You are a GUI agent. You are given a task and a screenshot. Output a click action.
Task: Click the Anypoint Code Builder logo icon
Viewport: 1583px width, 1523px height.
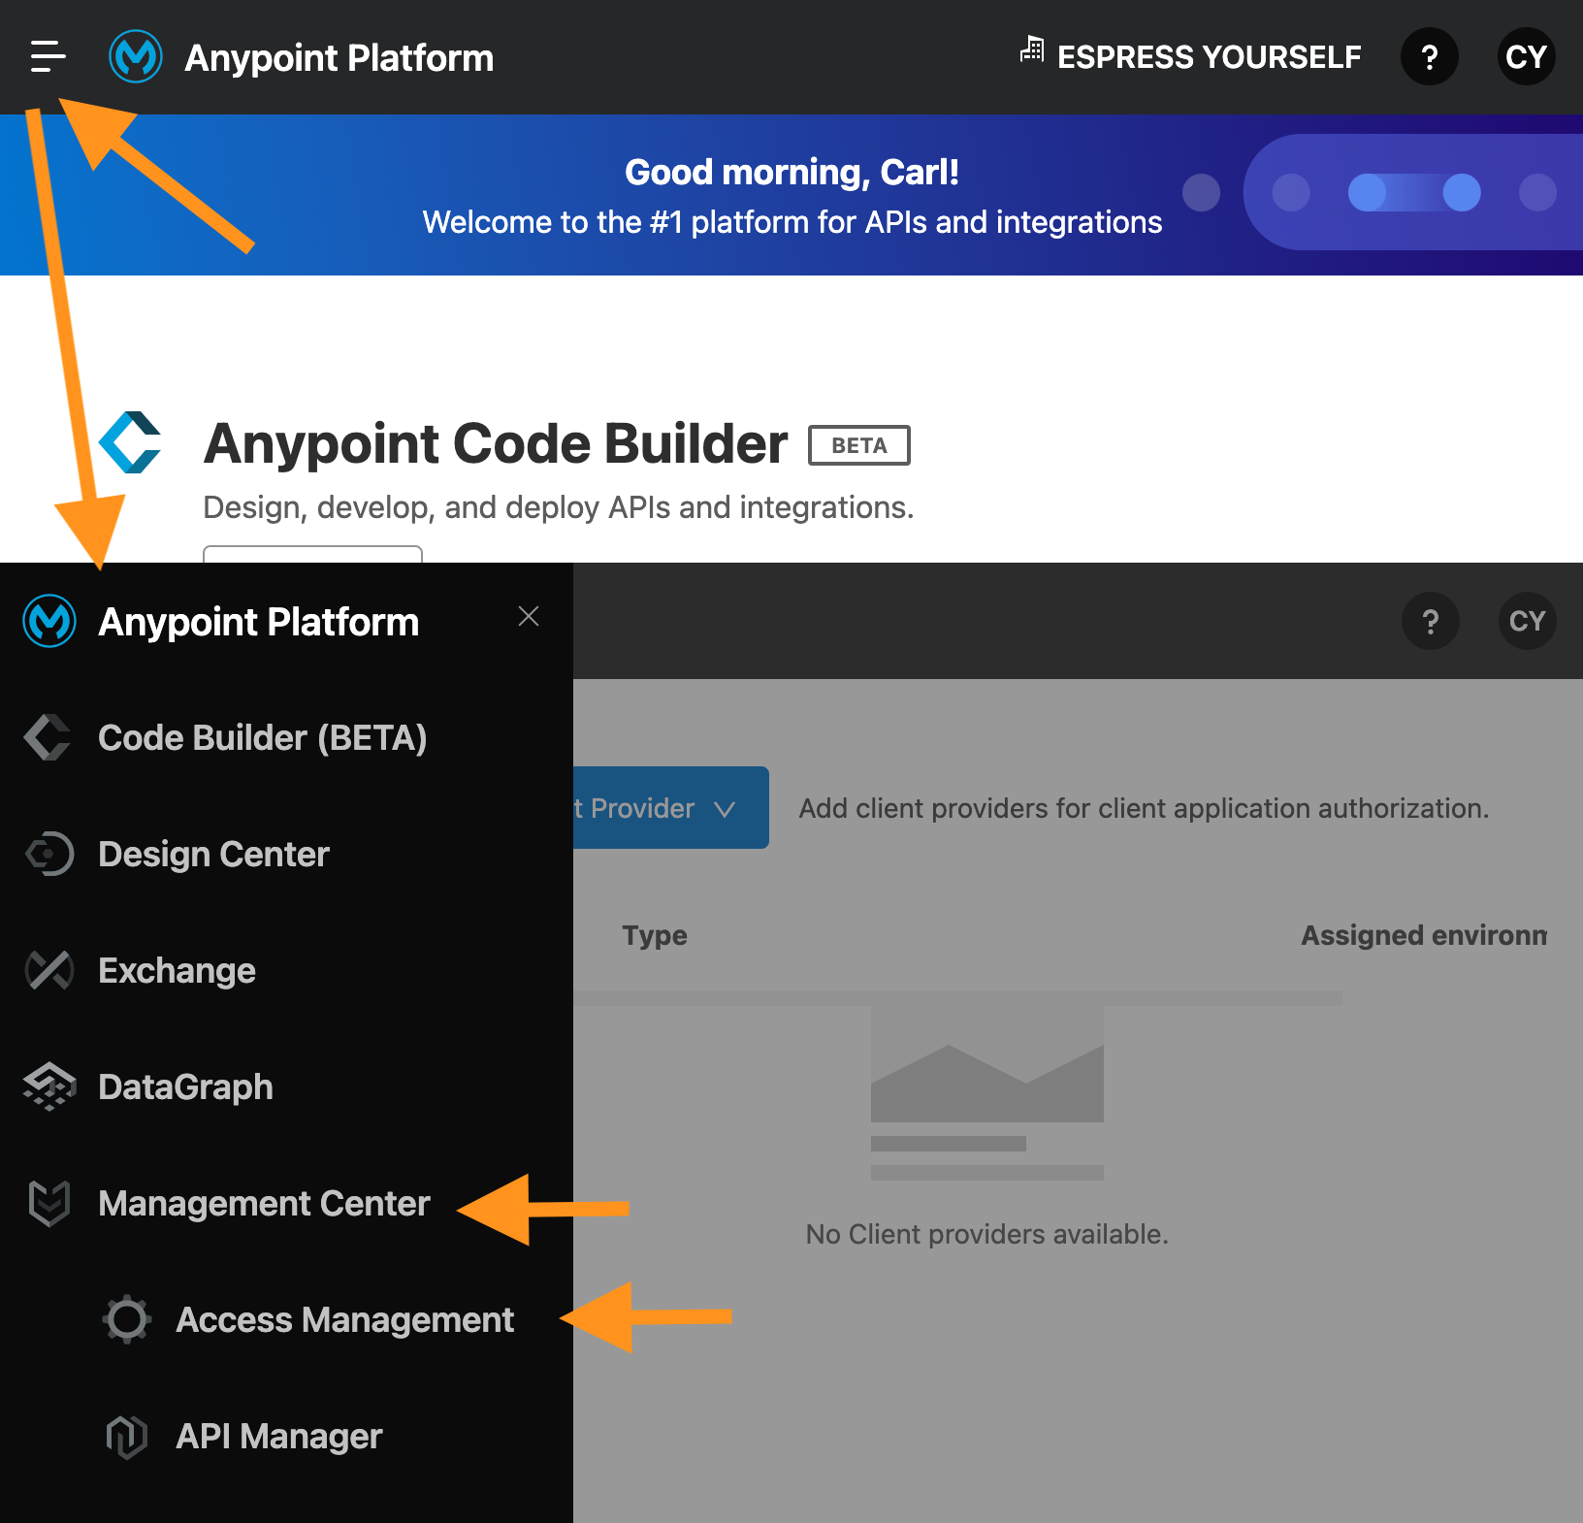click(130, 442)
